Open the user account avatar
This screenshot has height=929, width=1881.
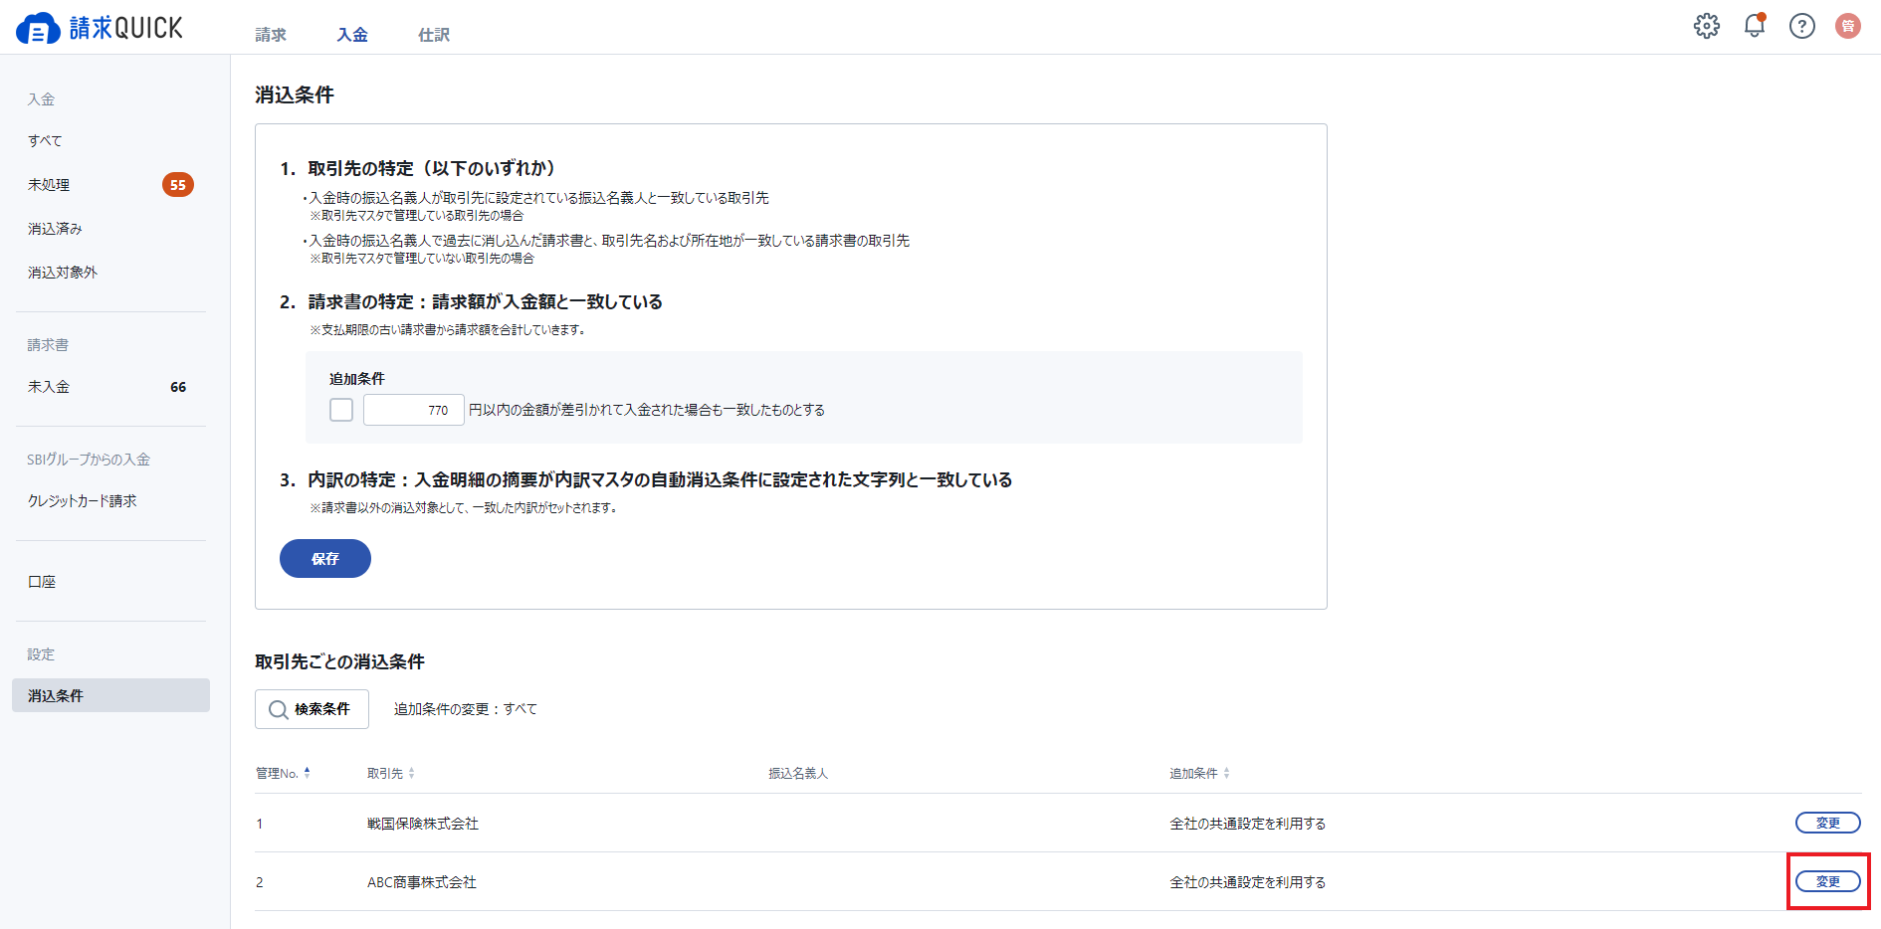click(x=1847, y=26)
